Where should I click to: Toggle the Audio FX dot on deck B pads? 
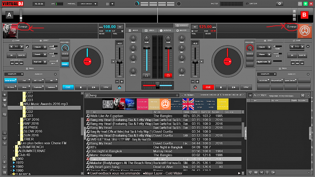tap(308, 74)
